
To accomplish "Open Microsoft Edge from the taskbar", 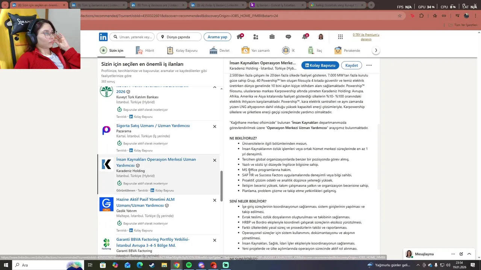I will (139, 265).
